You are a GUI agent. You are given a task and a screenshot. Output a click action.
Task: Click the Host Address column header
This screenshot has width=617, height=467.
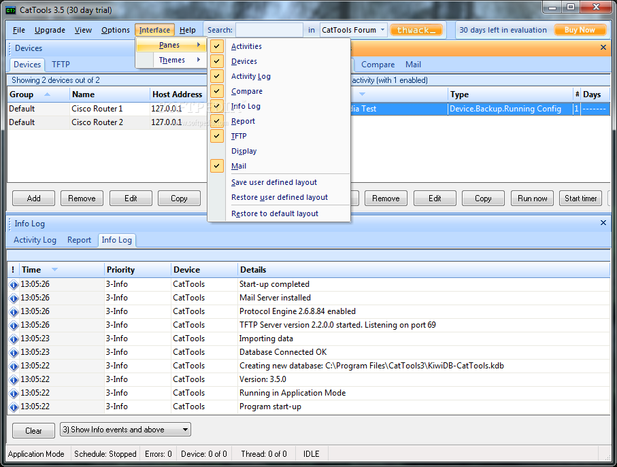point(178,94)
